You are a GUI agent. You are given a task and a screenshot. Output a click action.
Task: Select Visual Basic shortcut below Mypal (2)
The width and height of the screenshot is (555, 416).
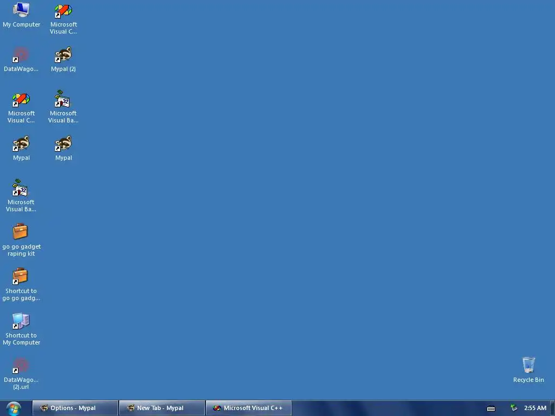(x=63, y=107)
